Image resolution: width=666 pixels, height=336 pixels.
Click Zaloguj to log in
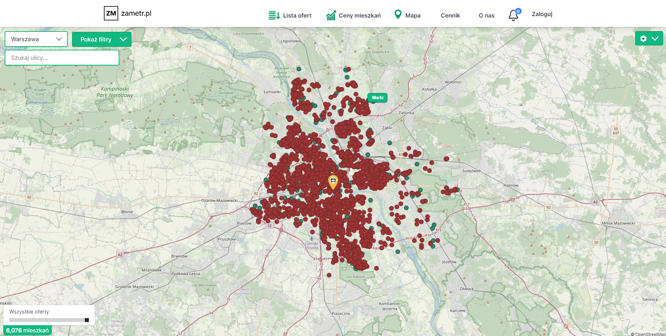542,14
